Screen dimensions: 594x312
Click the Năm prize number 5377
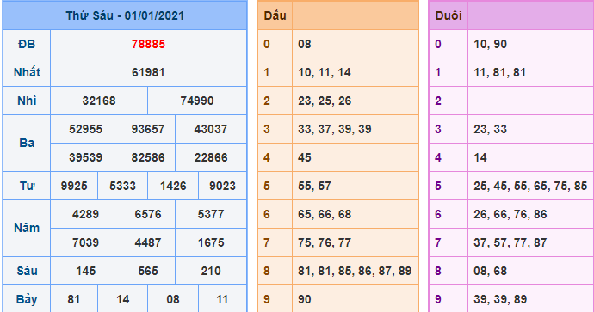[x=211, y=214]
